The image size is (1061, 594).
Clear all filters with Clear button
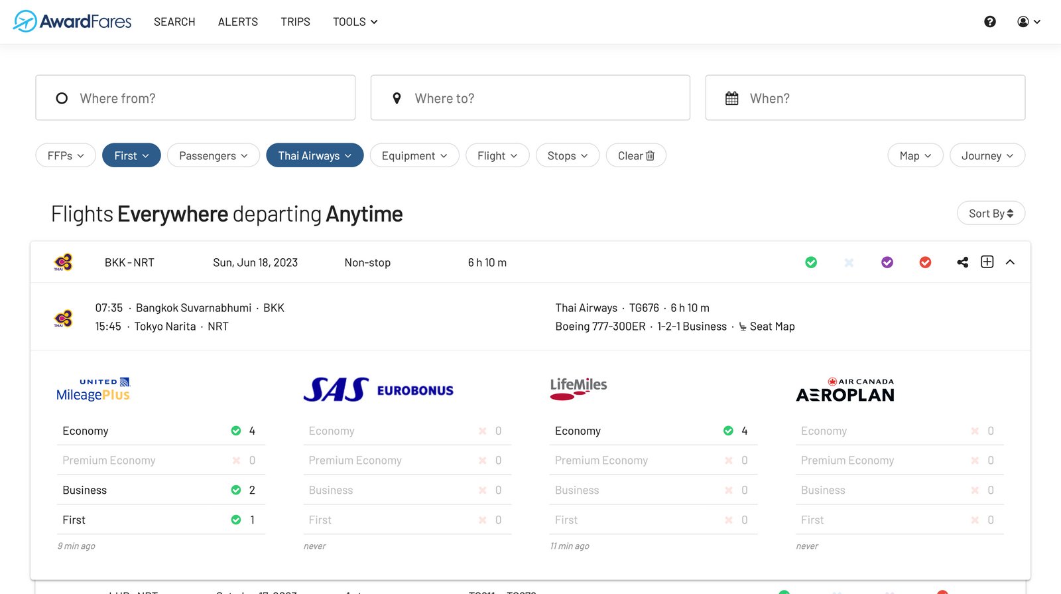pyautogui.click(x=636, y=155)
